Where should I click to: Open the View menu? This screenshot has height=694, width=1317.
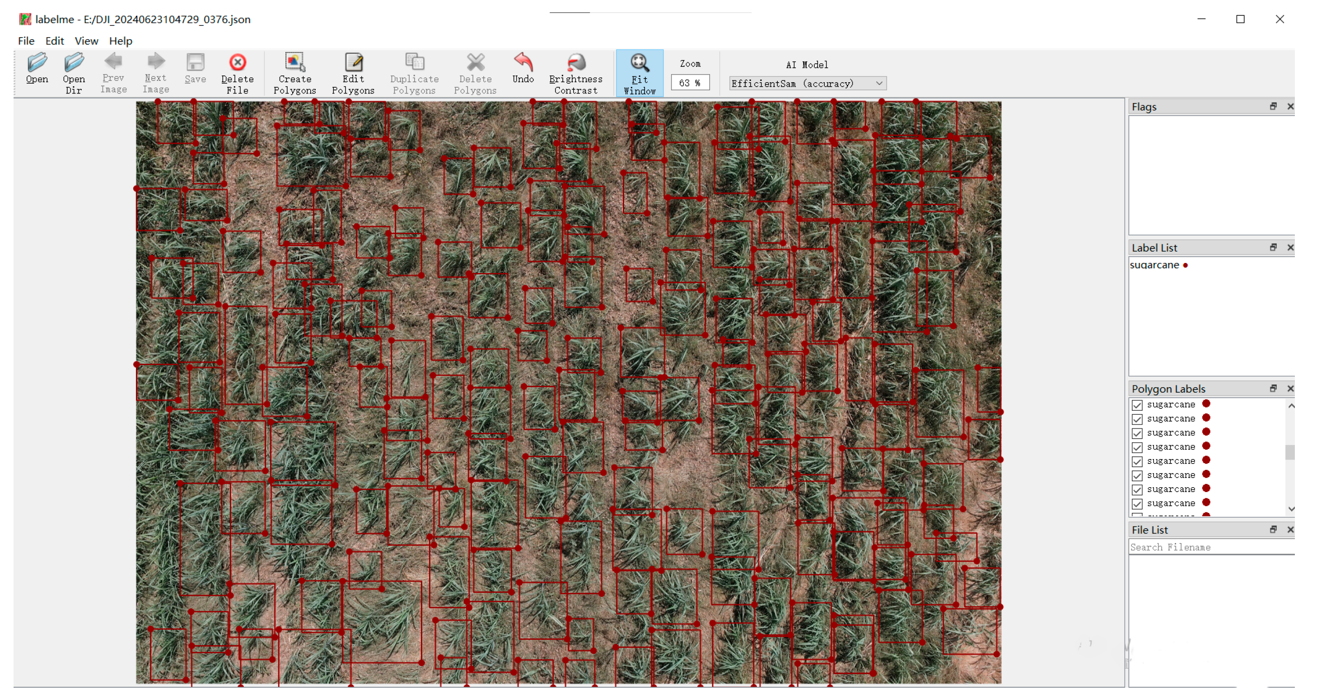point(86,41)
